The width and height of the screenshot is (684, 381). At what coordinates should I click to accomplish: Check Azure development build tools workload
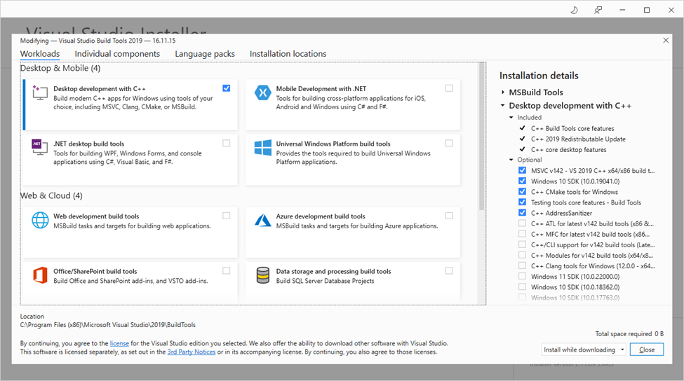(449, 216)
